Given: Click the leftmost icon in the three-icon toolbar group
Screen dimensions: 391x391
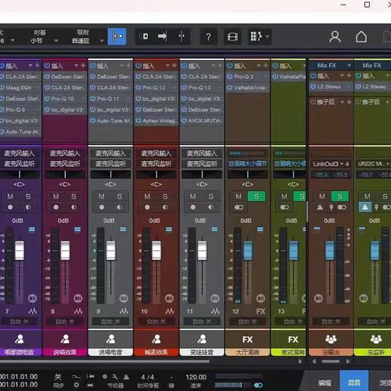Looking at the screenshot, I should [144, 36].
